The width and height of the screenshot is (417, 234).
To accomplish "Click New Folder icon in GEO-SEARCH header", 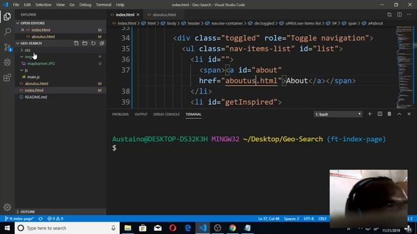I will click(85, 43).
